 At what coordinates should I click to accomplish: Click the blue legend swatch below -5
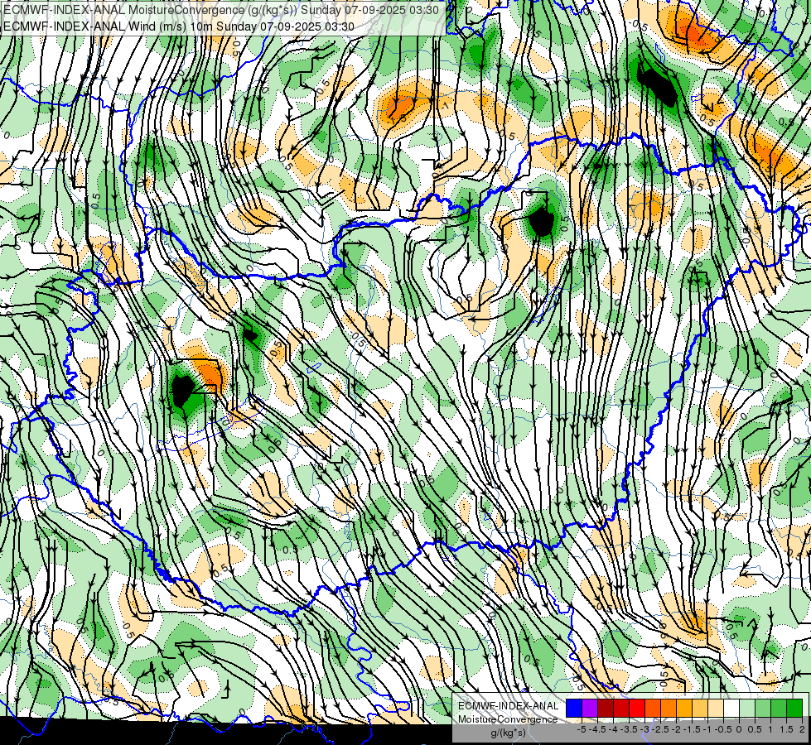click(574, 708)
